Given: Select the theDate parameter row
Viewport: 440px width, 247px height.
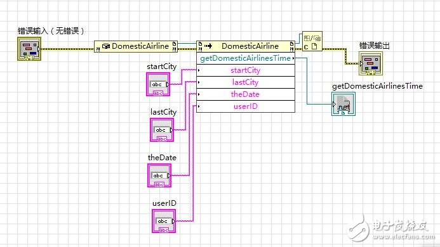Looking at the screenshot, I should pos(246,94).
